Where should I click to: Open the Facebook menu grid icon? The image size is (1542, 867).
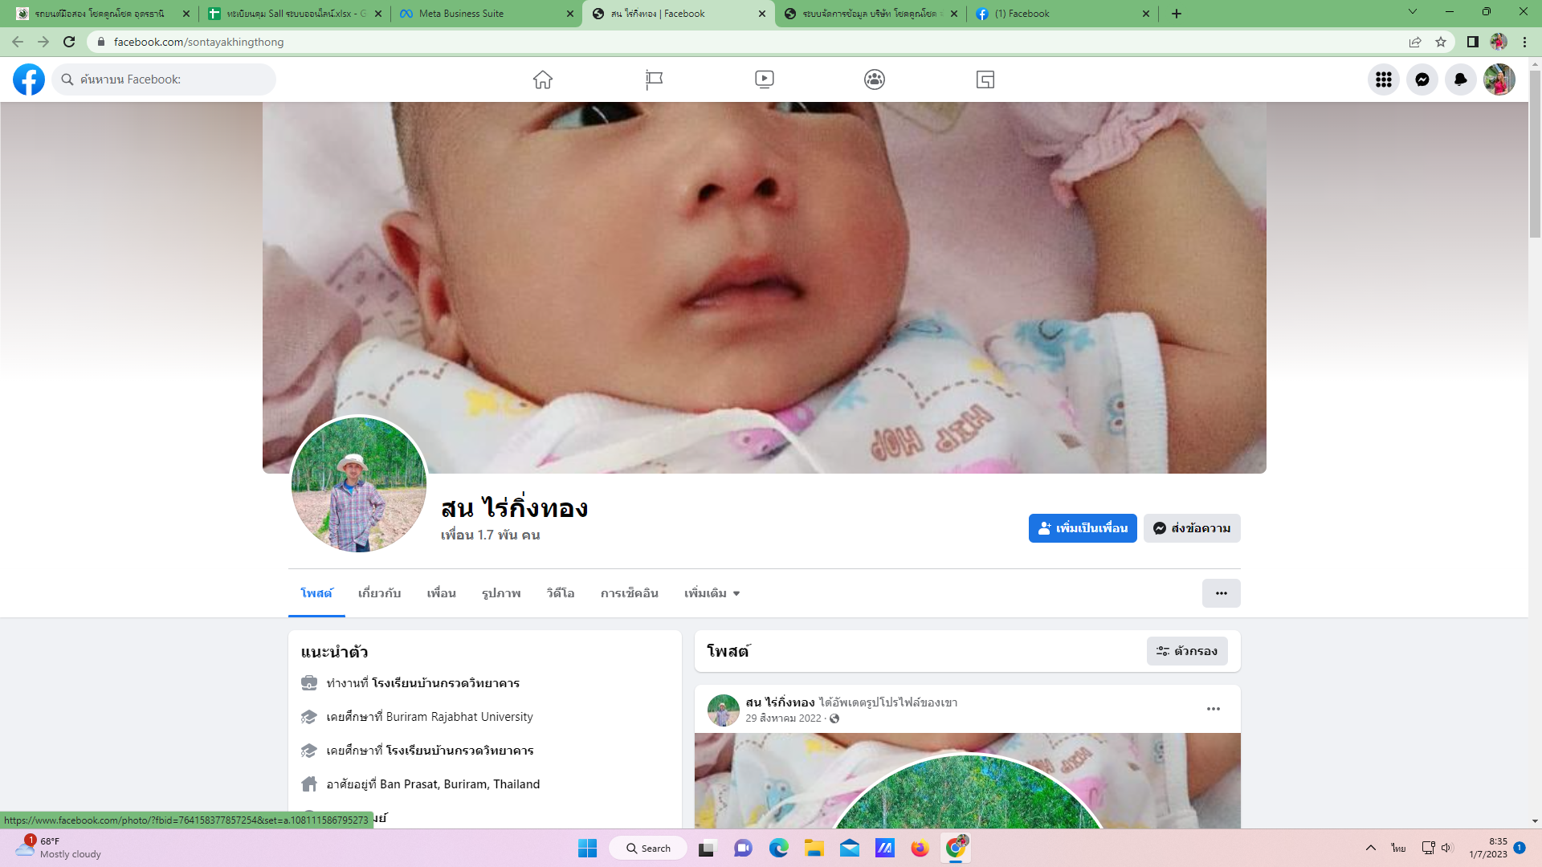pyautogui.click(x=1383, y=79)
